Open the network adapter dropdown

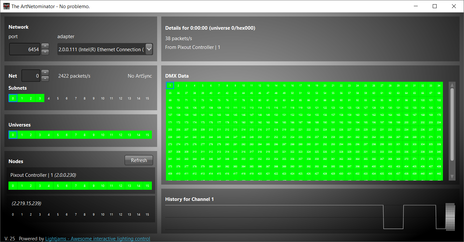point(149,49)
